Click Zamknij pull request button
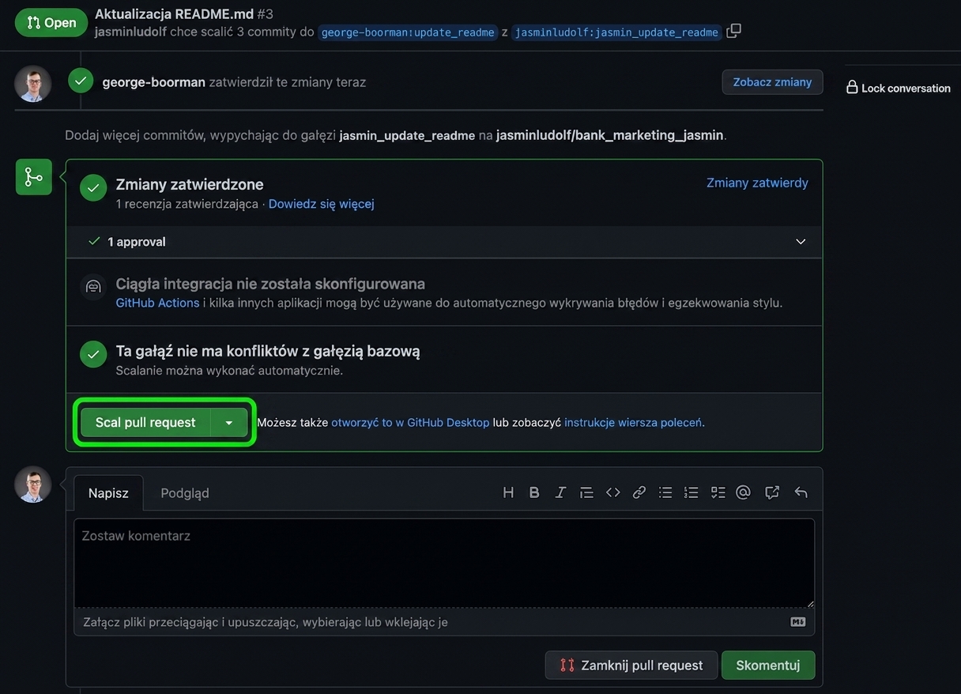Screen dimensions: 961x694 (631, 666)
